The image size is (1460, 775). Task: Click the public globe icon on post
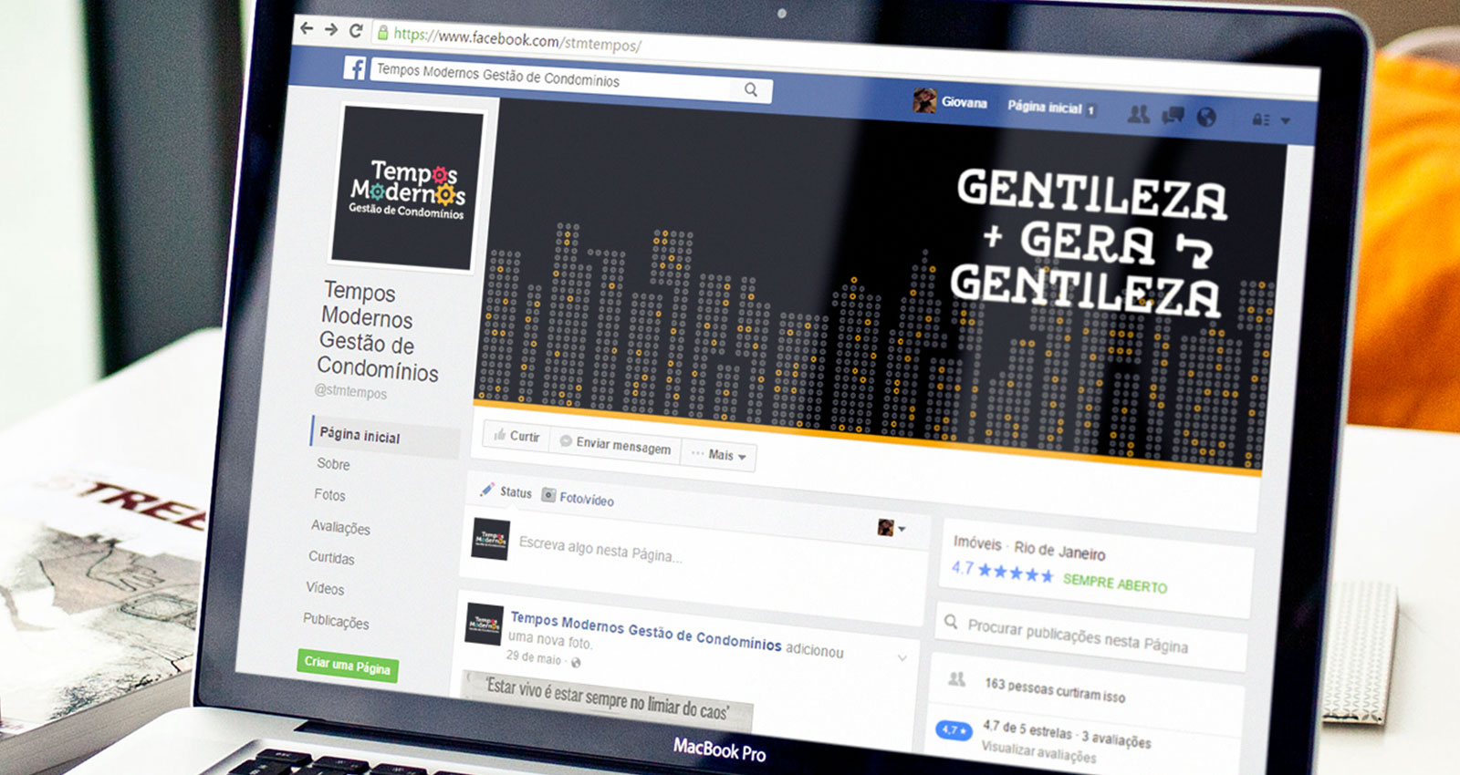[576, 662]
